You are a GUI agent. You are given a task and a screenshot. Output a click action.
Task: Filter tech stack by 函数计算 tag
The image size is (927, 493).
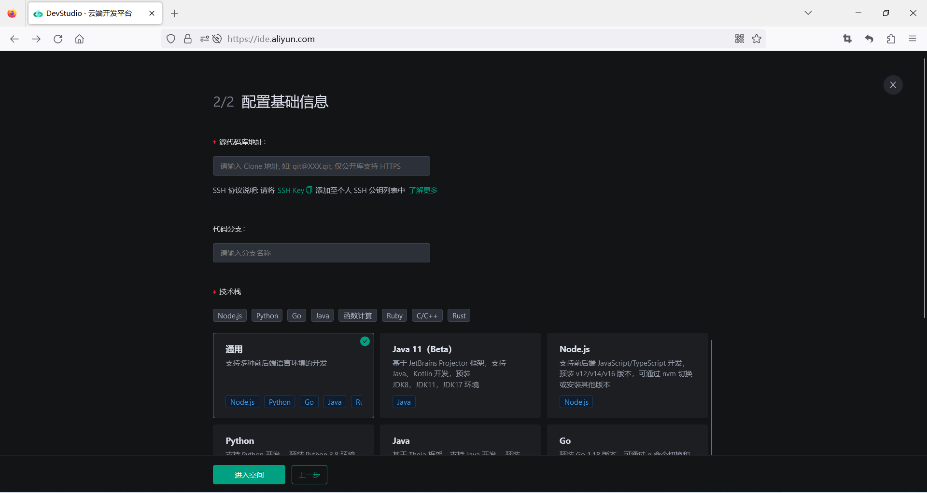click(358, 315)
